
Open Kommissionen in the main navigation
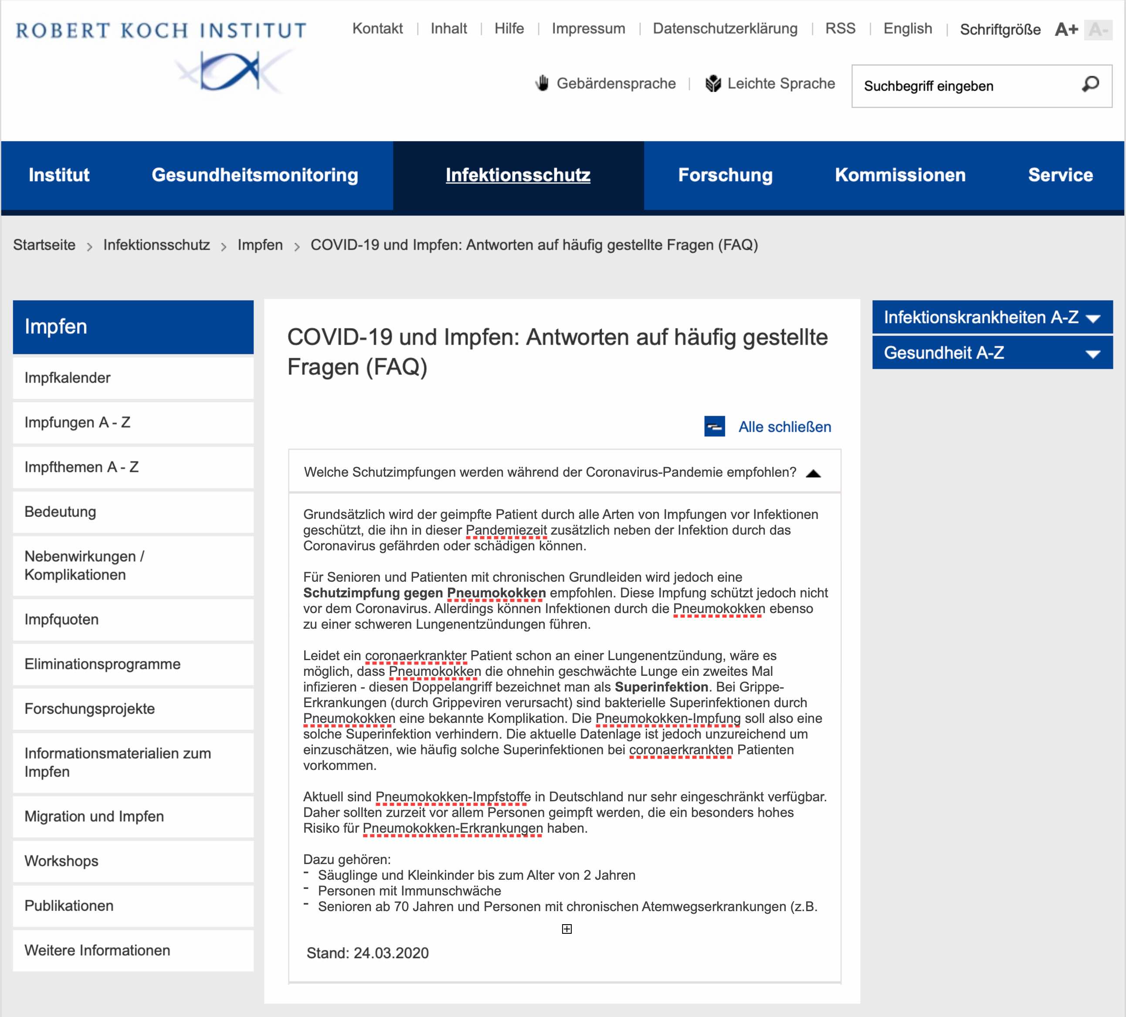(x=900, y=175)
